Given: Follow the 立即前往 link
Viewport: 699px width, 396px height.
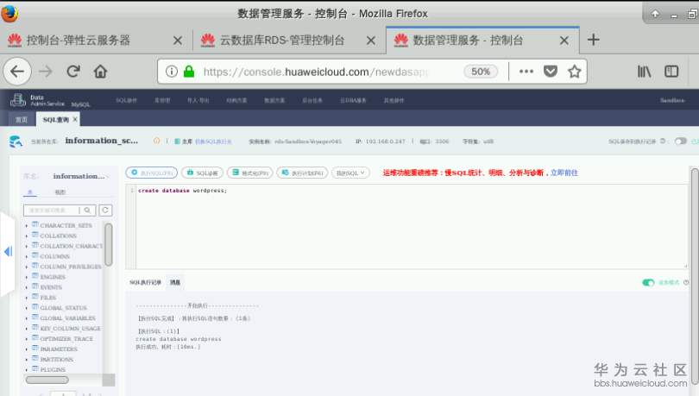Looking at the screenshot, I should point(564,173).
